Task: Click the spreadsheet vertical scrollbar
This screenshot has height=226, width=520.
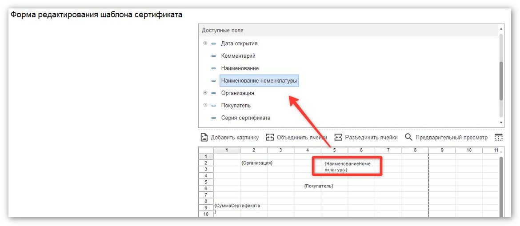Action: 501,186
